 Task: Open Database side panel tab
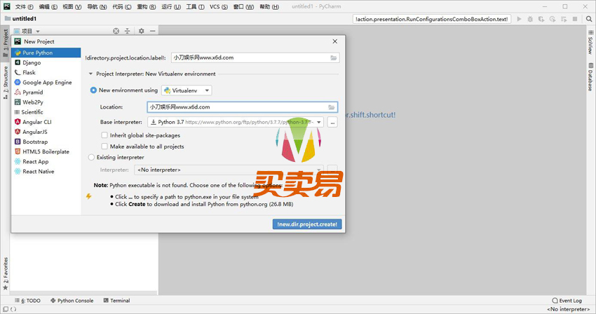pyautogui.click(x=590, y=77)
